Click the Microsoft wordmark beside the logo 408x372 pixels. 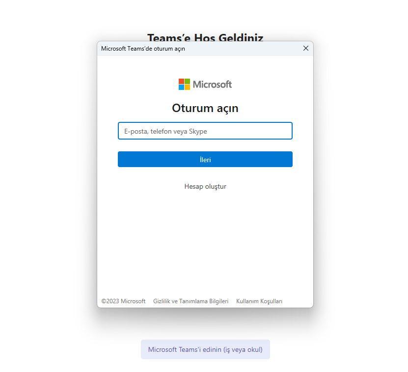pos(212,85)
